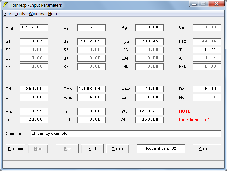Select the F12 field showing 44.94
This screenshot has height=171, width=227.
(x=207, y=42)
